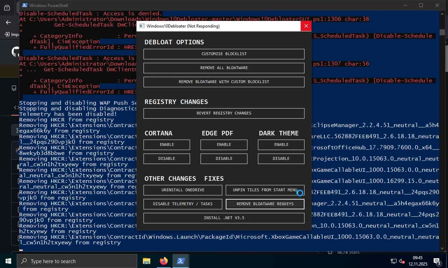
Task: Choose Remove All Bloatware
Action: point(224,68)
